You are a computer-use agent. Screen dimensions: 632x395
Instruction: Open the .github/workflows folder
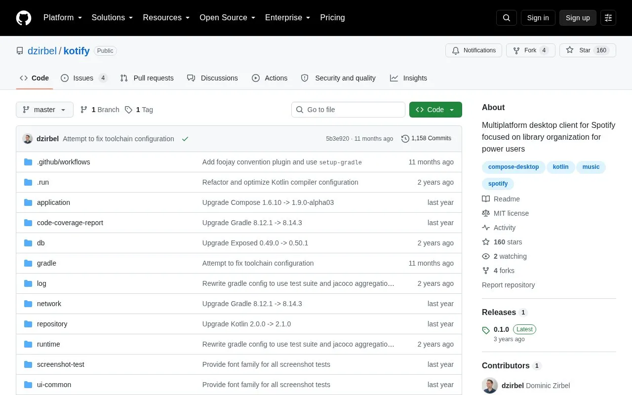63,162
